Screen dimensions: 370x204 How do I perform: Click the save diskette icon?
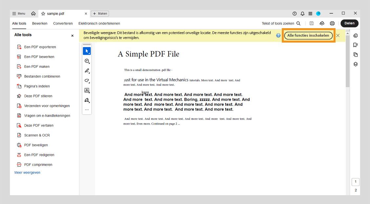[312, 23]
